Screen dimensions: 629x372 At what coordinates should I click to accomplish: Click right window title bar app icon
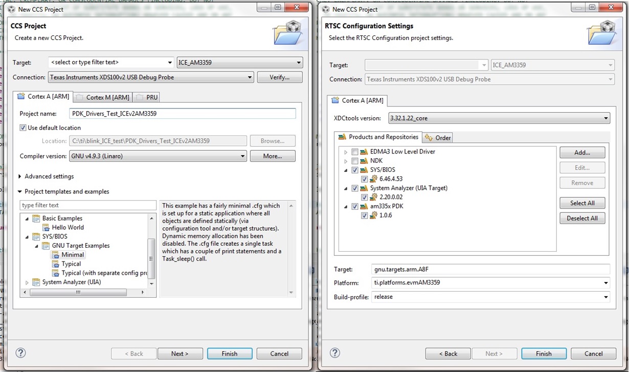tap(326, 9)
